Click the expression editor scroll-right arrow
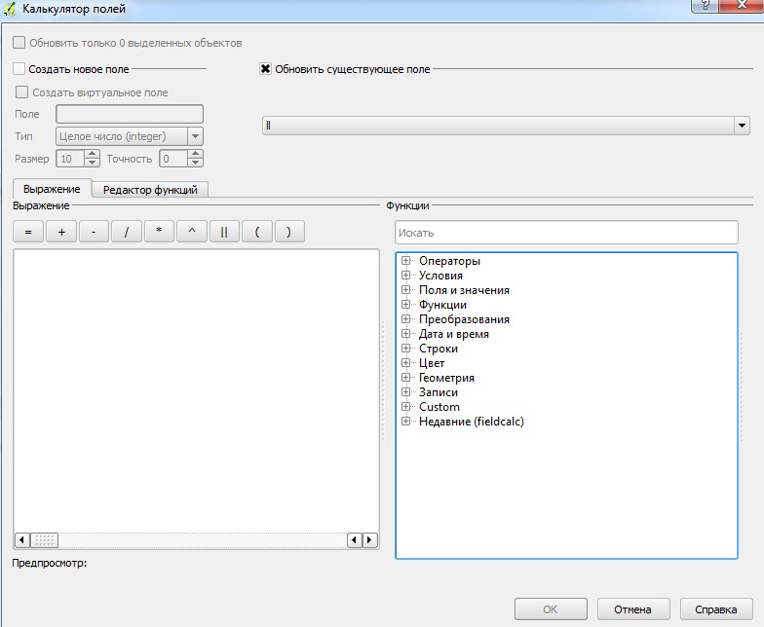The height and width of the screenshot is (627, 764). tap(370, 539)
